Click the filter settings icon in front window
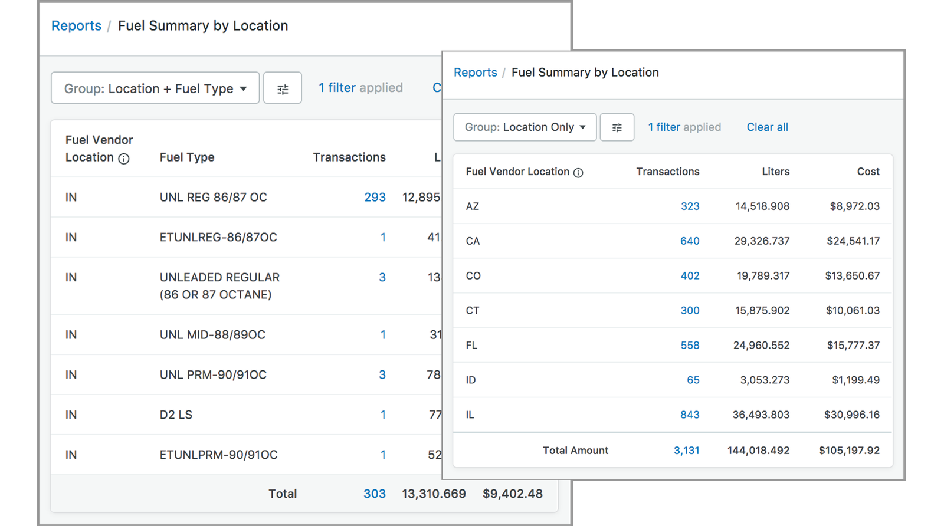This screenshot has height=526, width=944. pos(617,127)
